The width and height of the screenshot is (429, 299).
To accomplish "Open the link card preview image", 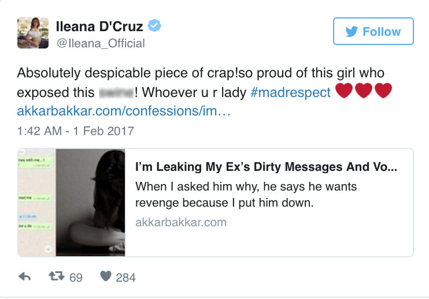I will (72, 203).
